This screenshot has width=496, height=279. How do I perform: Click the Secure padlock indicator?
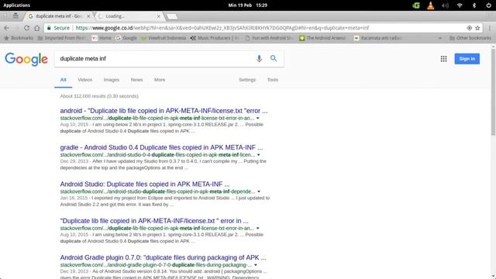(x=59, y=28)
